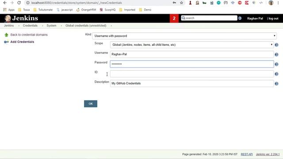Open the Demo bookmark folder
283x159 pixels.
[x=145, y=10]
